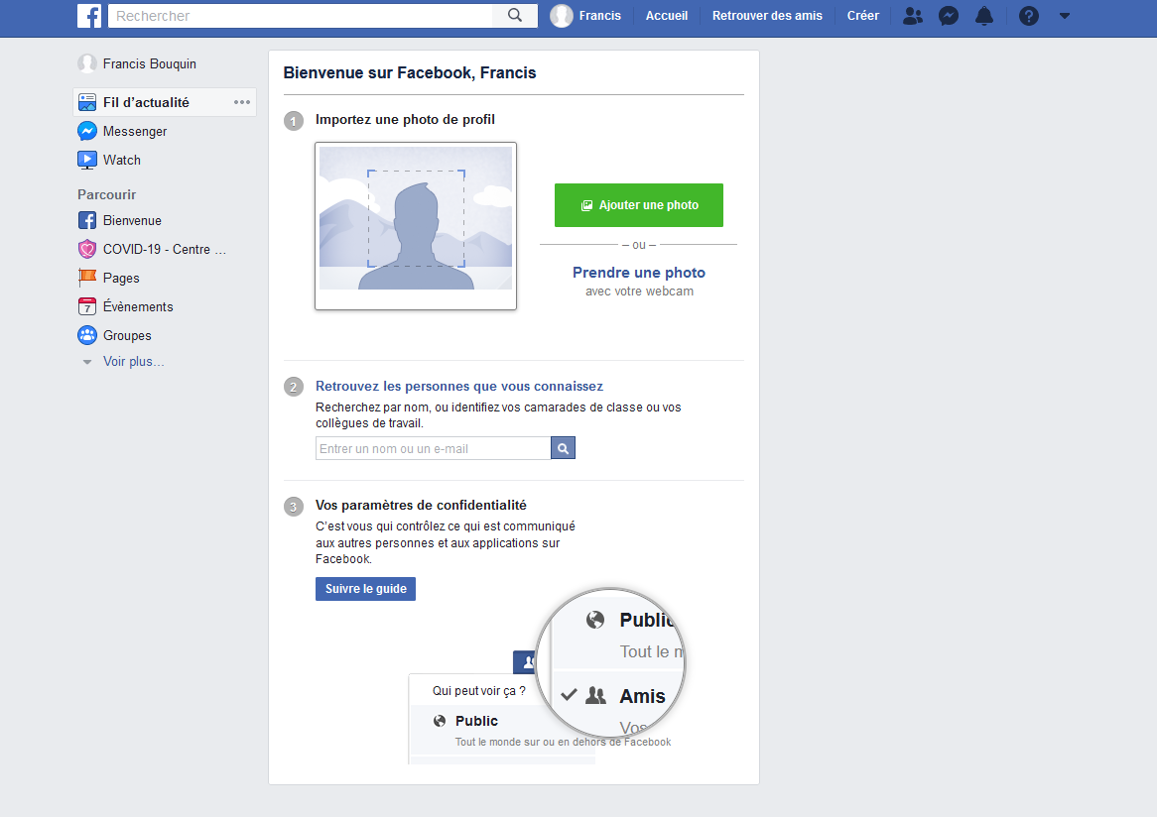Expand the account dropdown arrow

tap(1065, 16)
